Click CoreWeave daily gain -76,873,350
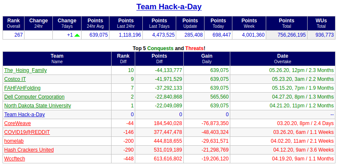 click(215, 123)
